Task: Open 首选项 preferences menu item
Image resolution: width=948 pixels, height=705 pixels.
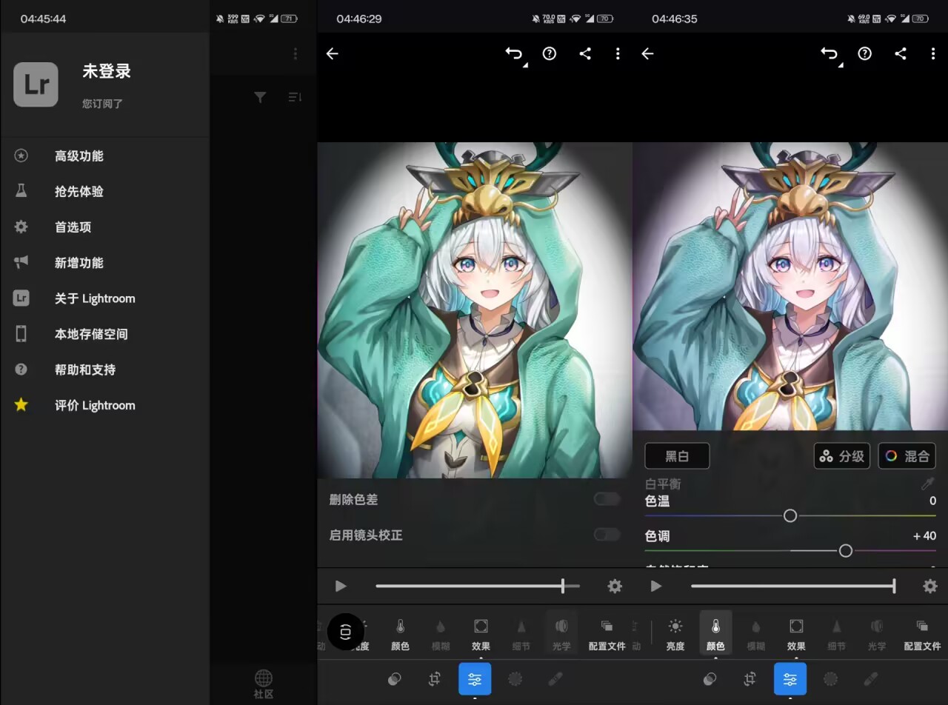Action: coord(105,227)
